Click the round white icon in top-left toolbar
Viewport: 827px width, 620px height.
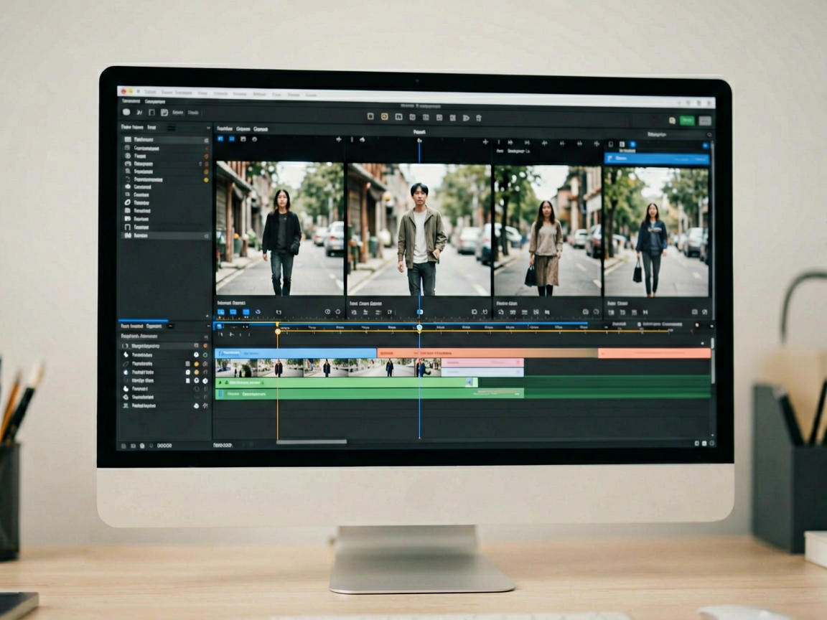point(126,112)
